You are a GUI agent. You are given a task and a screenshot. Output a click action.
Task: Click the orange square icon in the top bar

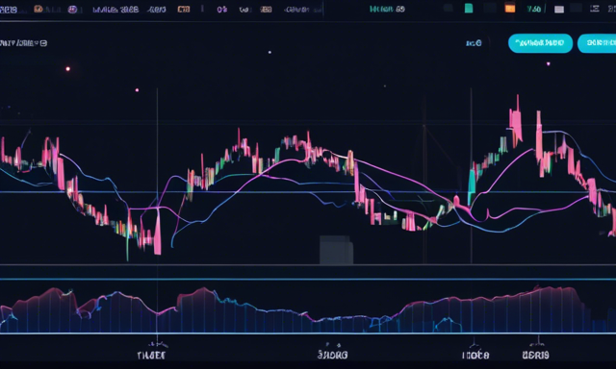[510, 9]
